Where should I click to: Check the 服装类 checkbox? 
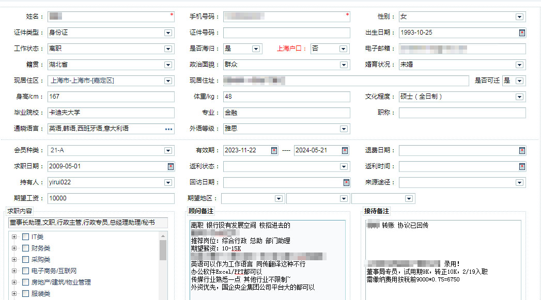click(x=25, y=294)
